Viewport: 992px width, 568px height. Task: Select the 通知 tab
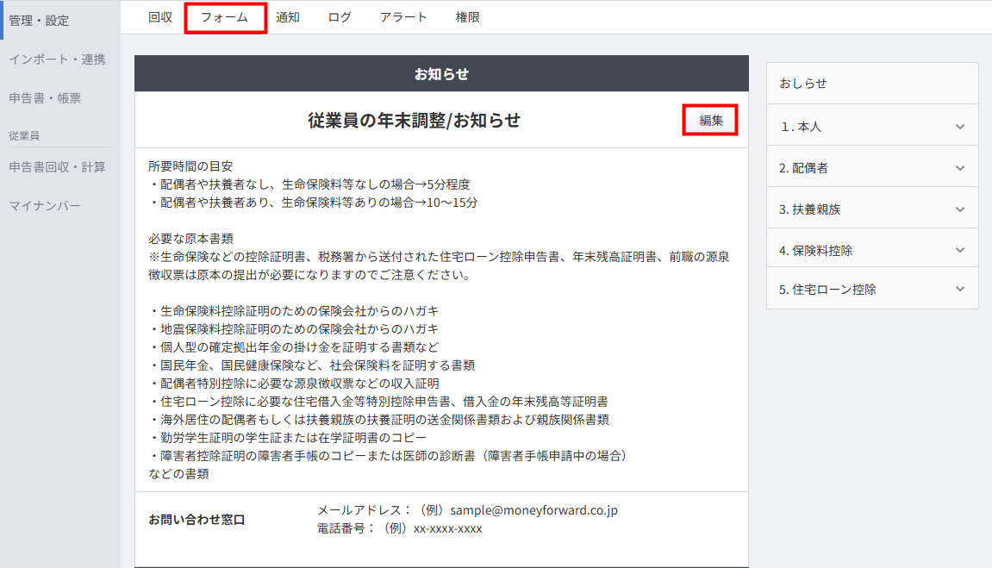coord(287,18)
